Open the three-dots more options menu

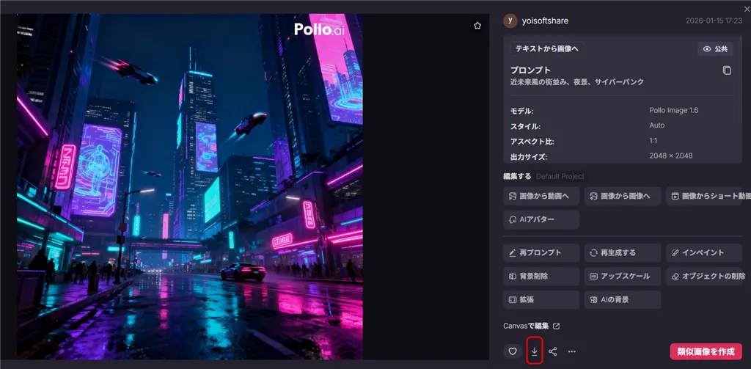[x=571, y=351]
